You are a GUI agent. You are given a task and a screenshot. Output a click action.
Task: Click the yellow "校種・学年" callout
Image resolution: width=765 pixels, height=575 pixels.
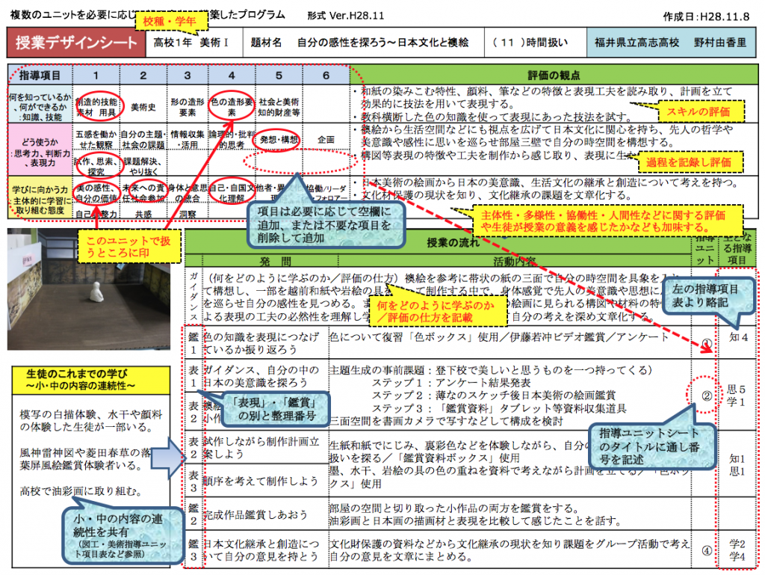(170, 22)
